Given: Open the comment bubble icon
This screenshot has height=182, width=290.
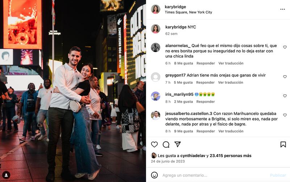Looking at the screenshot, I should [166, 144].
